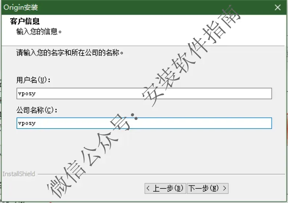The width and height of the screenshot is (288, 203).
Task: Proceed with 下一步(N) button
Action: pos(208,188)
